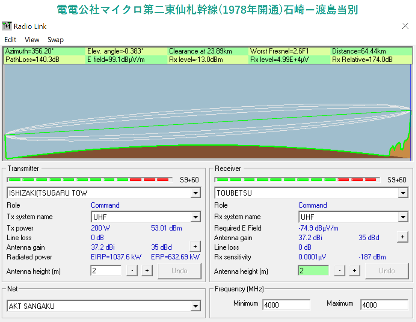This screenshot has width=416, height=322.
Task: Click the Tx power value 200 W
Action: 101,228
